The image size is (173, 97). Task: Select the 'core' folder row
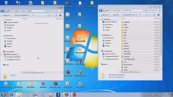pyautogui.click(x=140, y=30)
